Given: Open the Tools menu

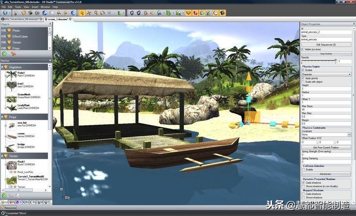Looking at the screenshot, I should (x=18, y=7).
